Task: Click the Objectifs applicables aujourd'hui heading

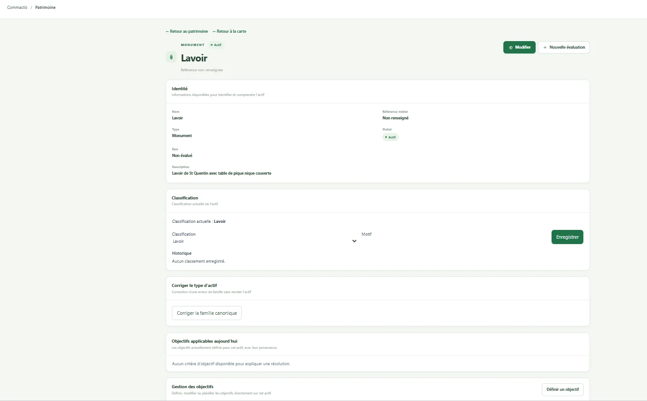Action: [205, 341]
